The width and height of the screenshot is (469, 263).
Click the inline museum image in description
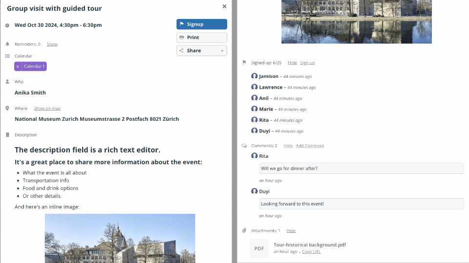[x=120, y=238]
